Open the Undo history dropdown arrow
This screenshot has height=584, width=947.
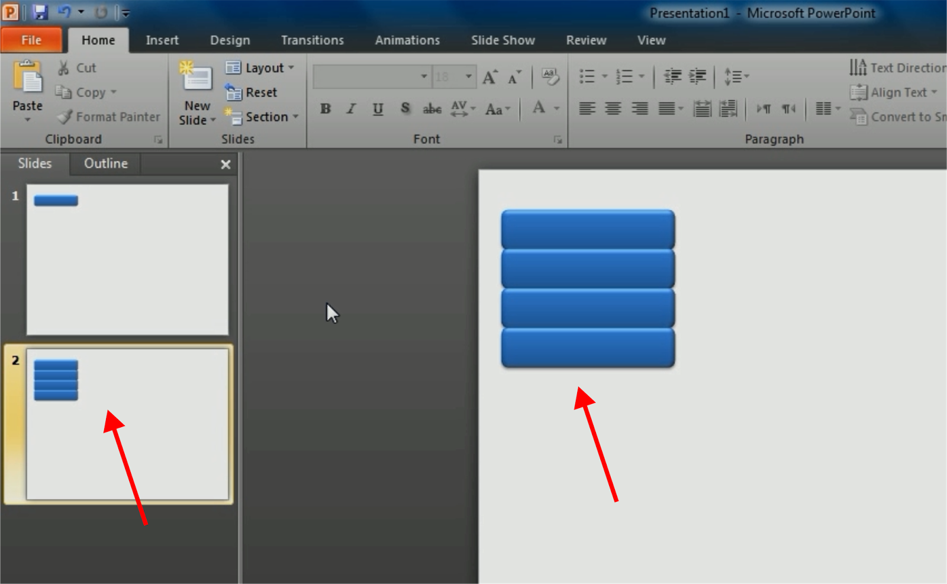click(x=81, y=12)
